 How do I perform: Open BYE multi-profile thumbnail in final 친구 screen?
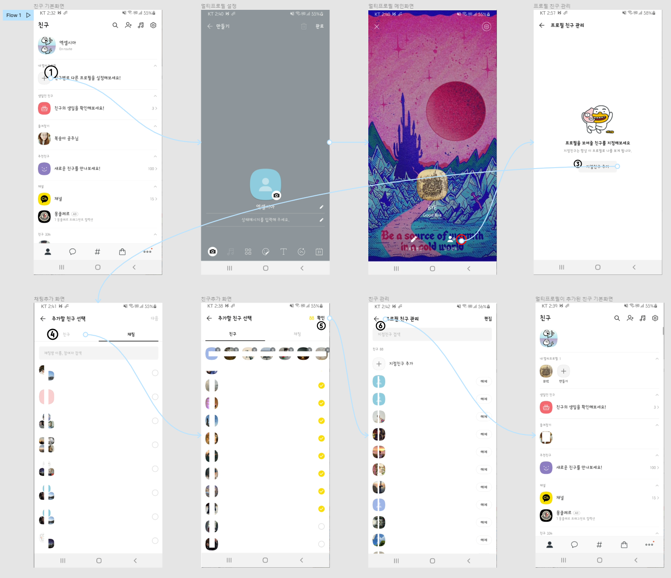click(546, 371)
